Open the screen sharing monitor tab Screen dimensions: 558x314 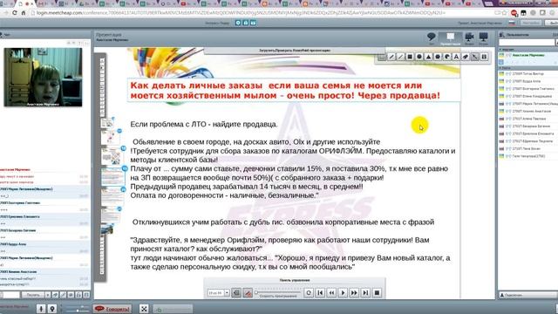click(x=483, y=38)
